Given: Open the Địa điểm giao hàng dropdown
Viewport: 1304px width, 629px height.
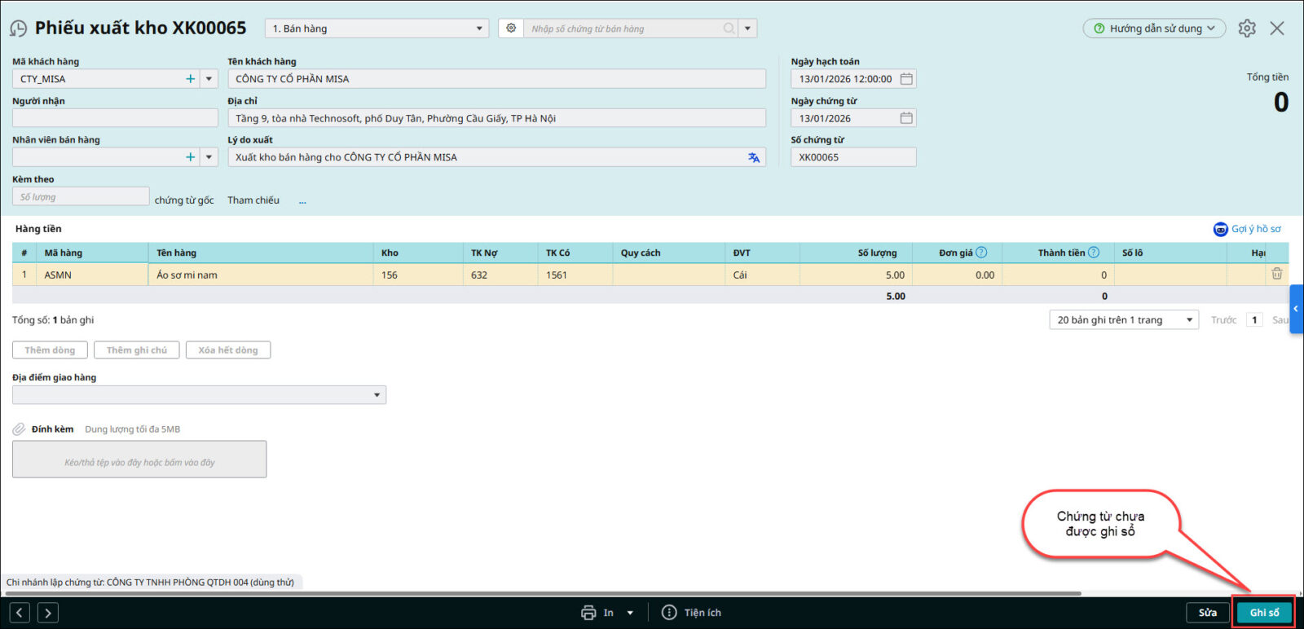Looking at the screenshot, I should (377, 395).
